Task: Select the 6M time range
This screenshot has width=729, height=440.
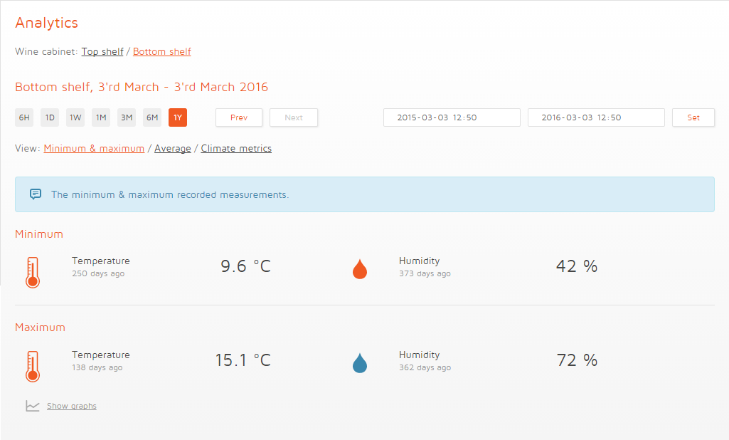Action: pos(152,117)
